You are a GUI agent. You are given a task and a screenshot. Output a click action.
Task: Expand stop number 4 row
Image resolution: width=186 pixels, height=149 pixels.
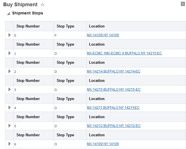tap(9, 108)
